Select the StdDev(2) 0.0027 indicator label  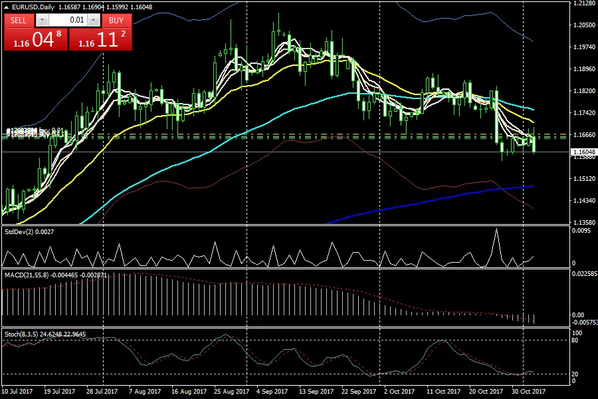[x=29, y=232]
